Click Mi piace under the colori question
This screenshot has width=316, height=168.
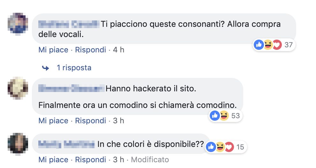pyautogui.click(x=53, y=160)
